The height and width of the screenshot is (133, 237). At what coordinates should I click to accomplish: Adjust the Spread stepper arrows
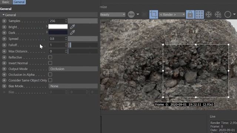pos(66,39)
